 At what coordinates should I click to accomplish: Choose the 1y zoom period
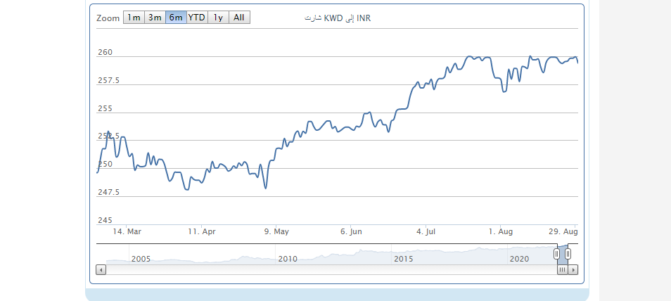pos(218,18)
